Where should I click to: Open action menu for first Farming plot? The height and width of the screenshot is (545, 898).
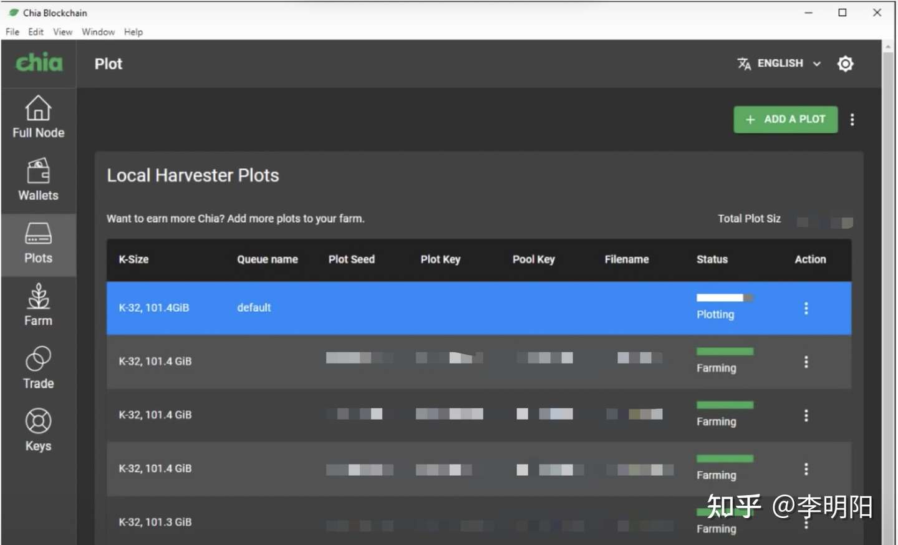click(806, 362)
